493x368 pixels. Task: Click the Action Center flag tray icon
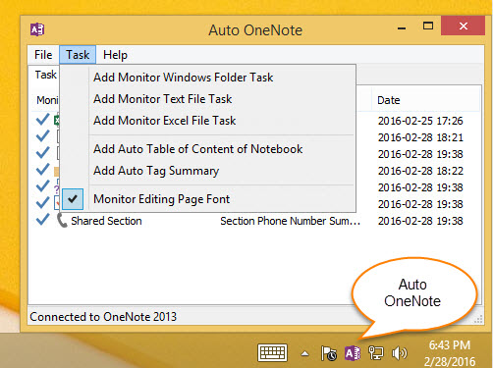tap(329, 353)
